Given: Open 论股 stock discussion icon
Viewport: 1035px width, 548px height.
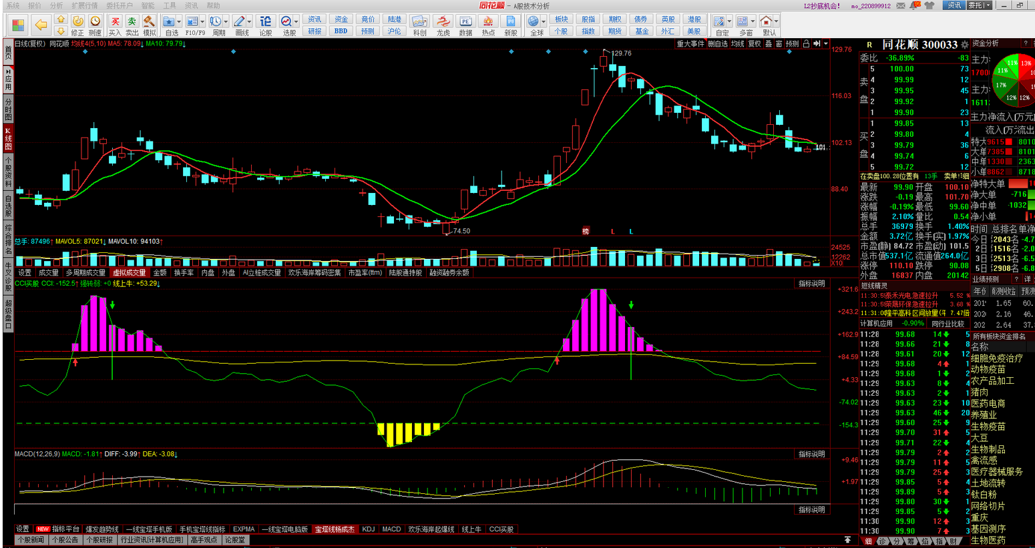Looking at the screenshot, I should tap(266, 25).
